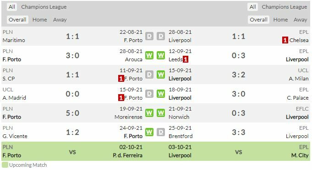Viewport: 312px width, 170px height.
Task: Click Liverpool's W badge for A. Milan match
Action: pos(161,74)
